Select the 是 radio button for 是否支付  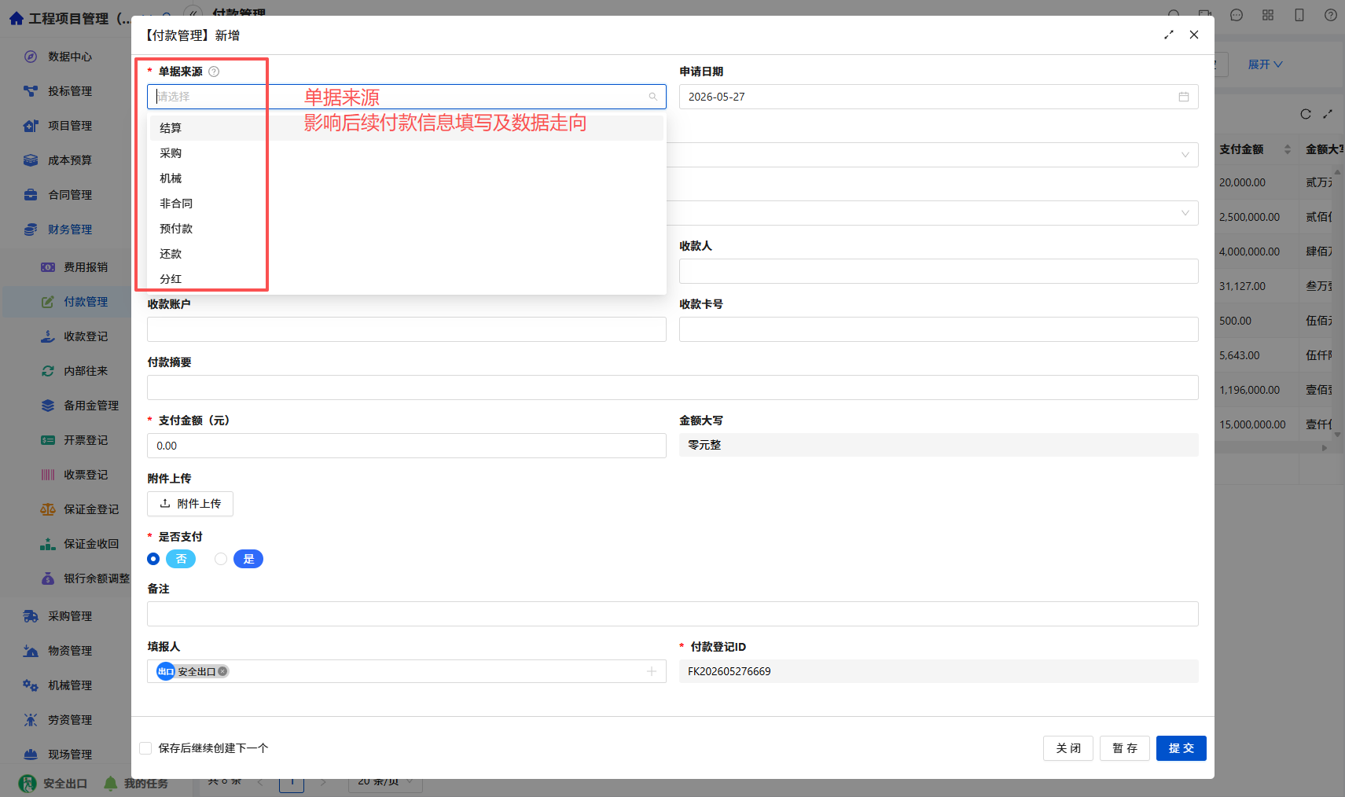click(x=221, y=559)
